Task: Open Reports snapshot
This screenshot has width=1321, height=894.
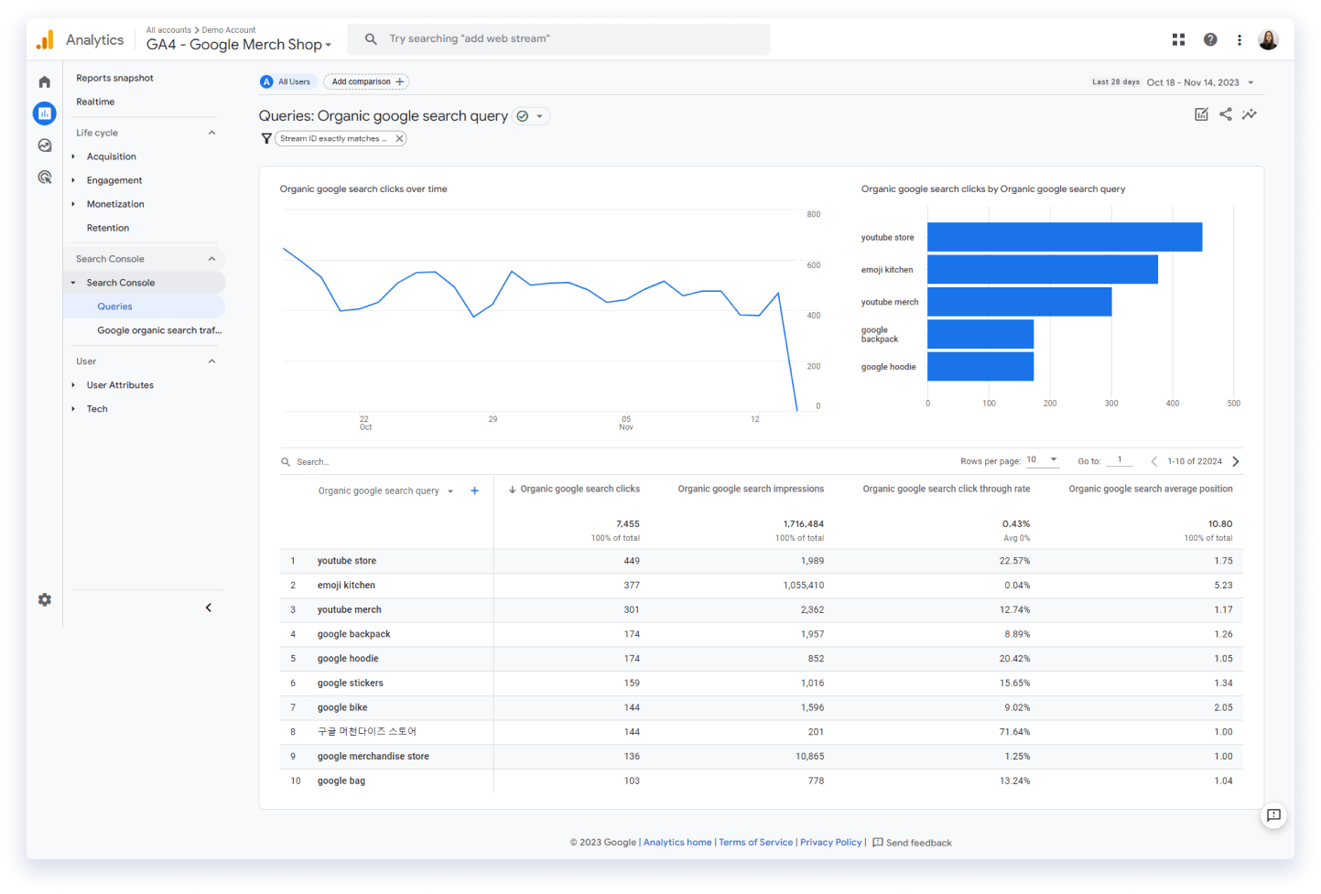Action: pyautogui.click(x=114, y=78)
